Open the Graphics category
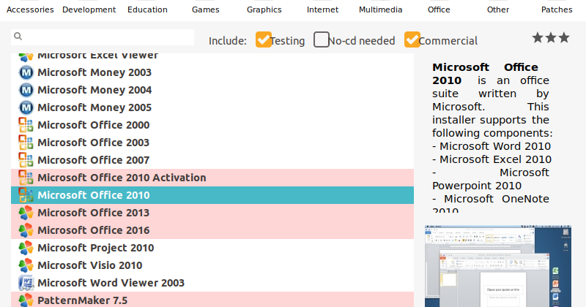 tap(264, 10)
